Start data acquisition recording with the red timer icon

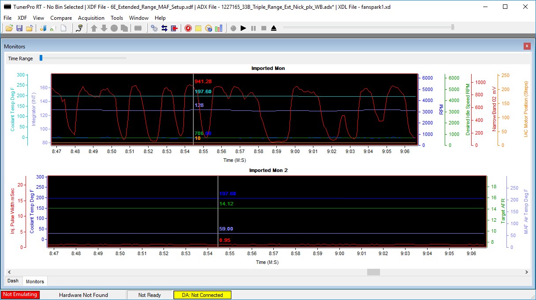coord(189,28)
